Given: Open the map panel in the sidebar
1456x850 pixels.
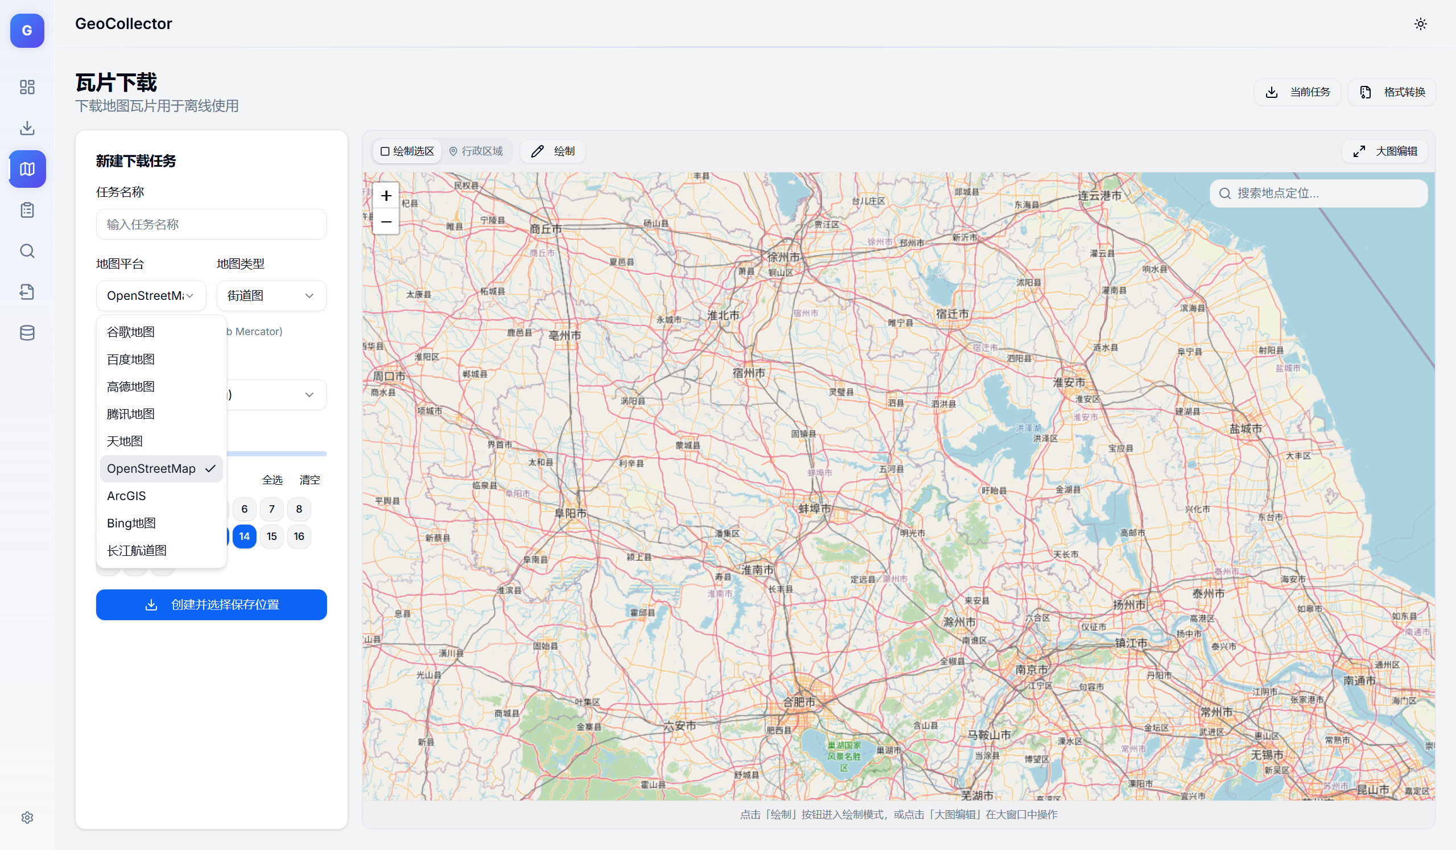Looking at the screenshot, I should [27, 169].
